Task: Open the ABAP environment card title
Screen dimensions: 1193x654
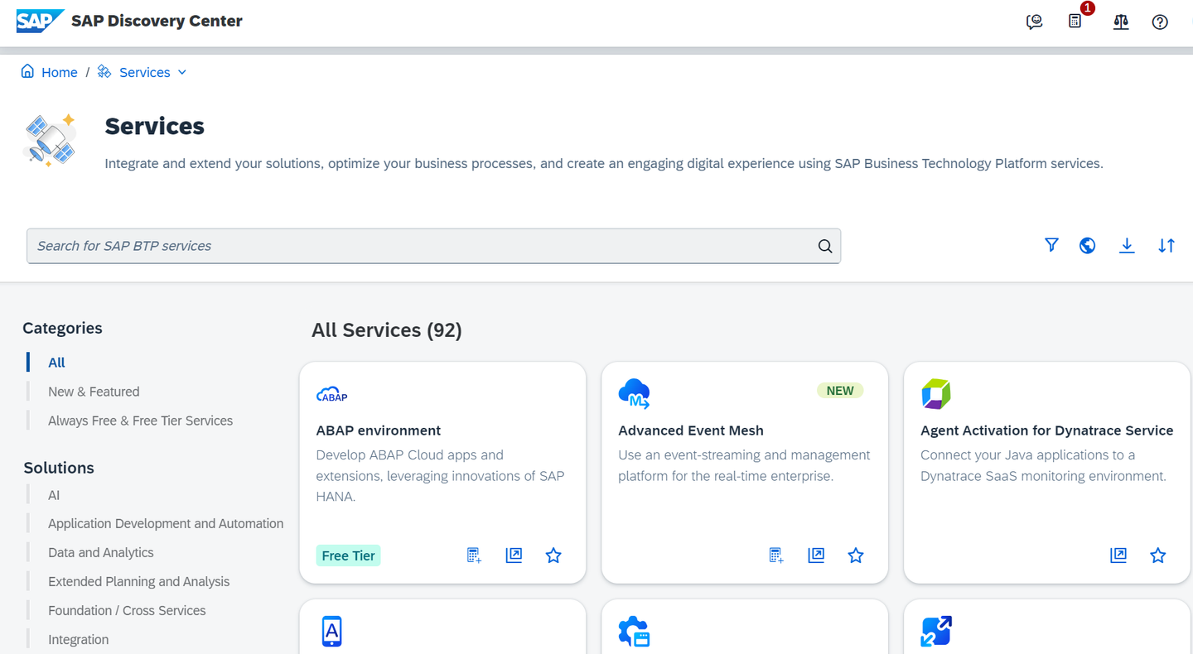Action: point(379,430)
